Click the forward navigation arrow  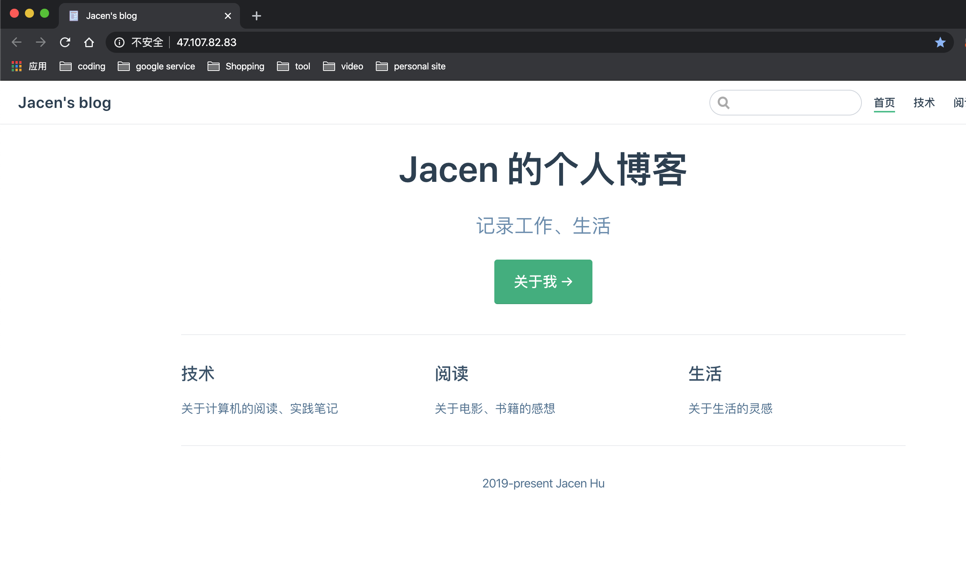coord(40,42)
